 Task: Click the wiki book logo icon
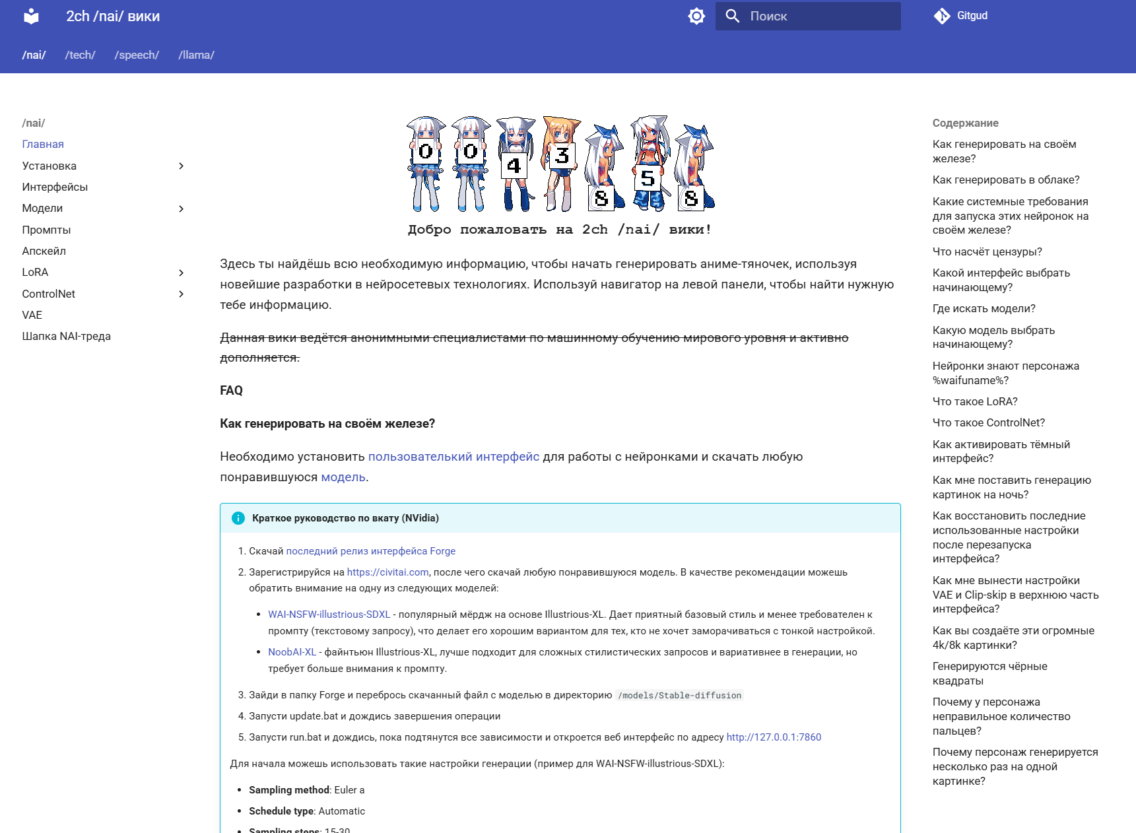[x=31, y=17]
